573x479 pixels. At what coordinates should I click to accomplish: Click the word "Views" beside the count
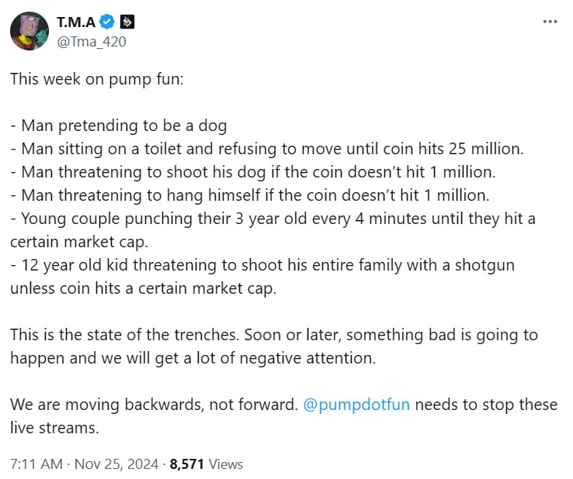(x=225, y=464)
